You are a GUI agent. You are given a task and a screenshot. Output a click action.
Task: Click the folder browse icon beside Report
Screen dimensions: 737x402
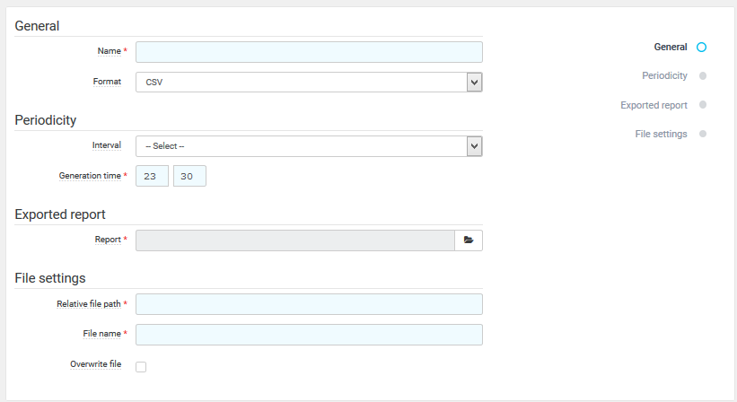(x=469, y=240)
